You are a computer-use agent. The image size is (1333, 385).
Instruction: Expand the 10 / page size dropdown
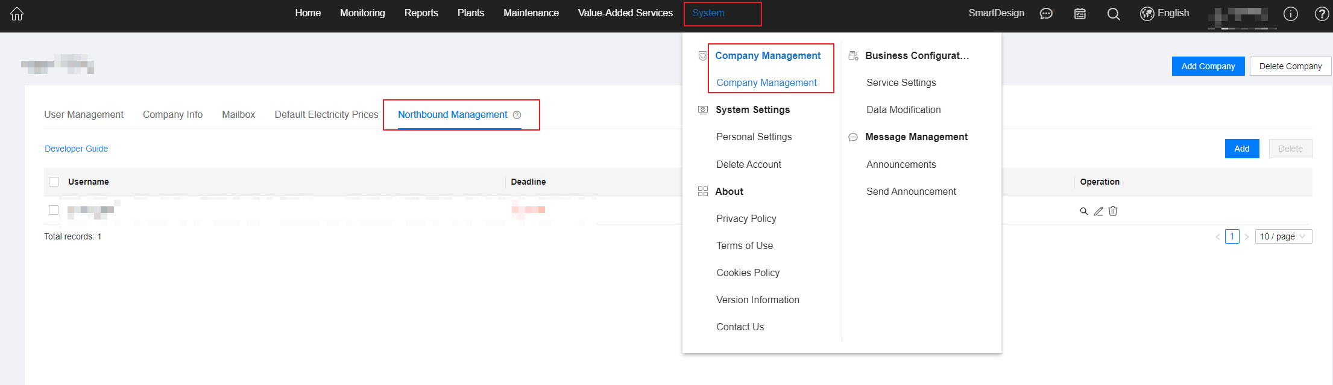tap(1283, 236)
